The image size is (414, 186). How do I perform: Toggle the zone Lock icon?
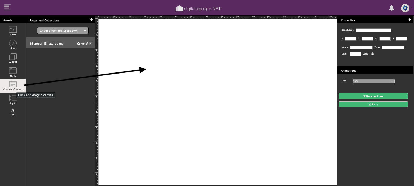point(372,54)
